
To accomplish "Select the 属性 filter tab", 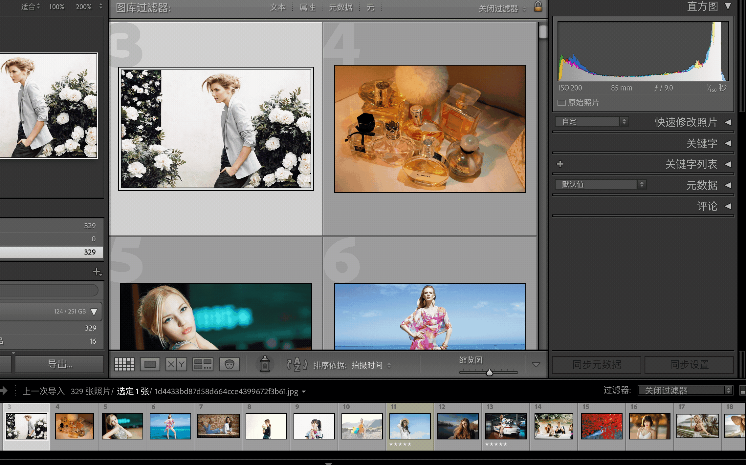I will coord(307,7).
